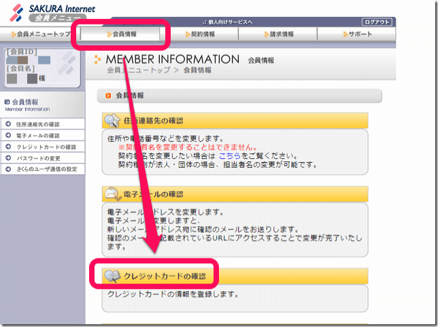
Task: Click arrow icon next to sidebar 住所連絡先の確認
Action: 7,123
